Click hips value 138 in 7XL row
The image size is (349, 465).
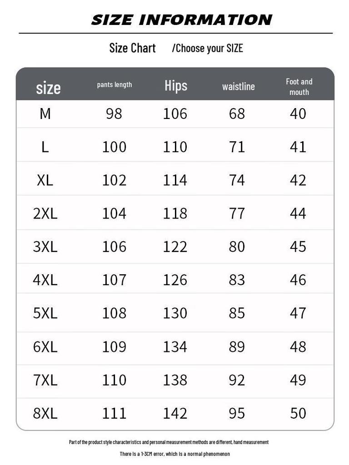(175, 380)
